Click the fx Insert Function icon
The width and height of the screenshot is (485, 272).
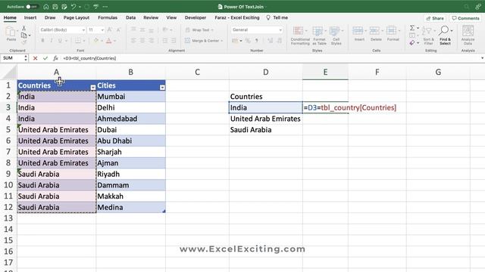click(x=55, y=58)
